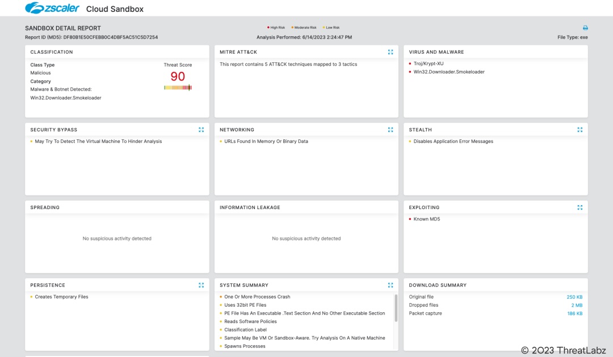Expand the System Summary panel

click(391, 285)
